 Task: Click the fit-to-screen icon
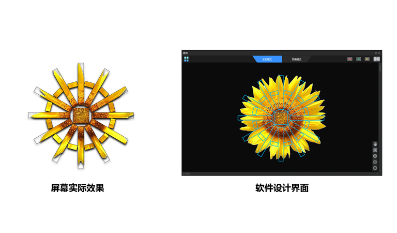pyautogui.click(x=375, y=150)
